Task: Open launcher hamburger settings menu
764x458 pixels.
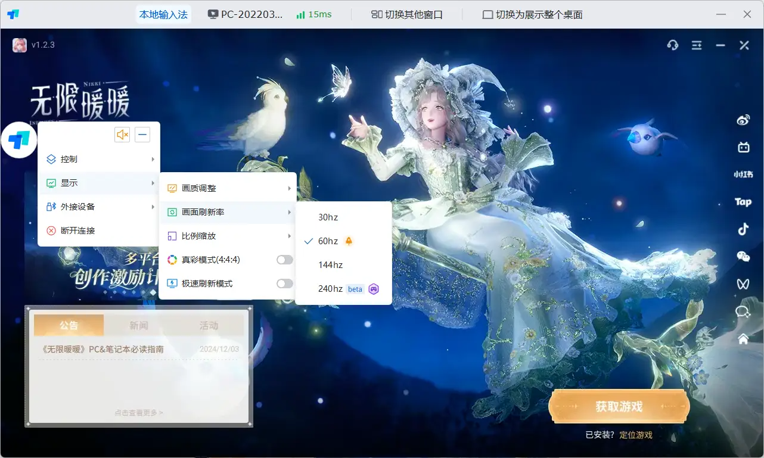Action: [x=697, y=45]
